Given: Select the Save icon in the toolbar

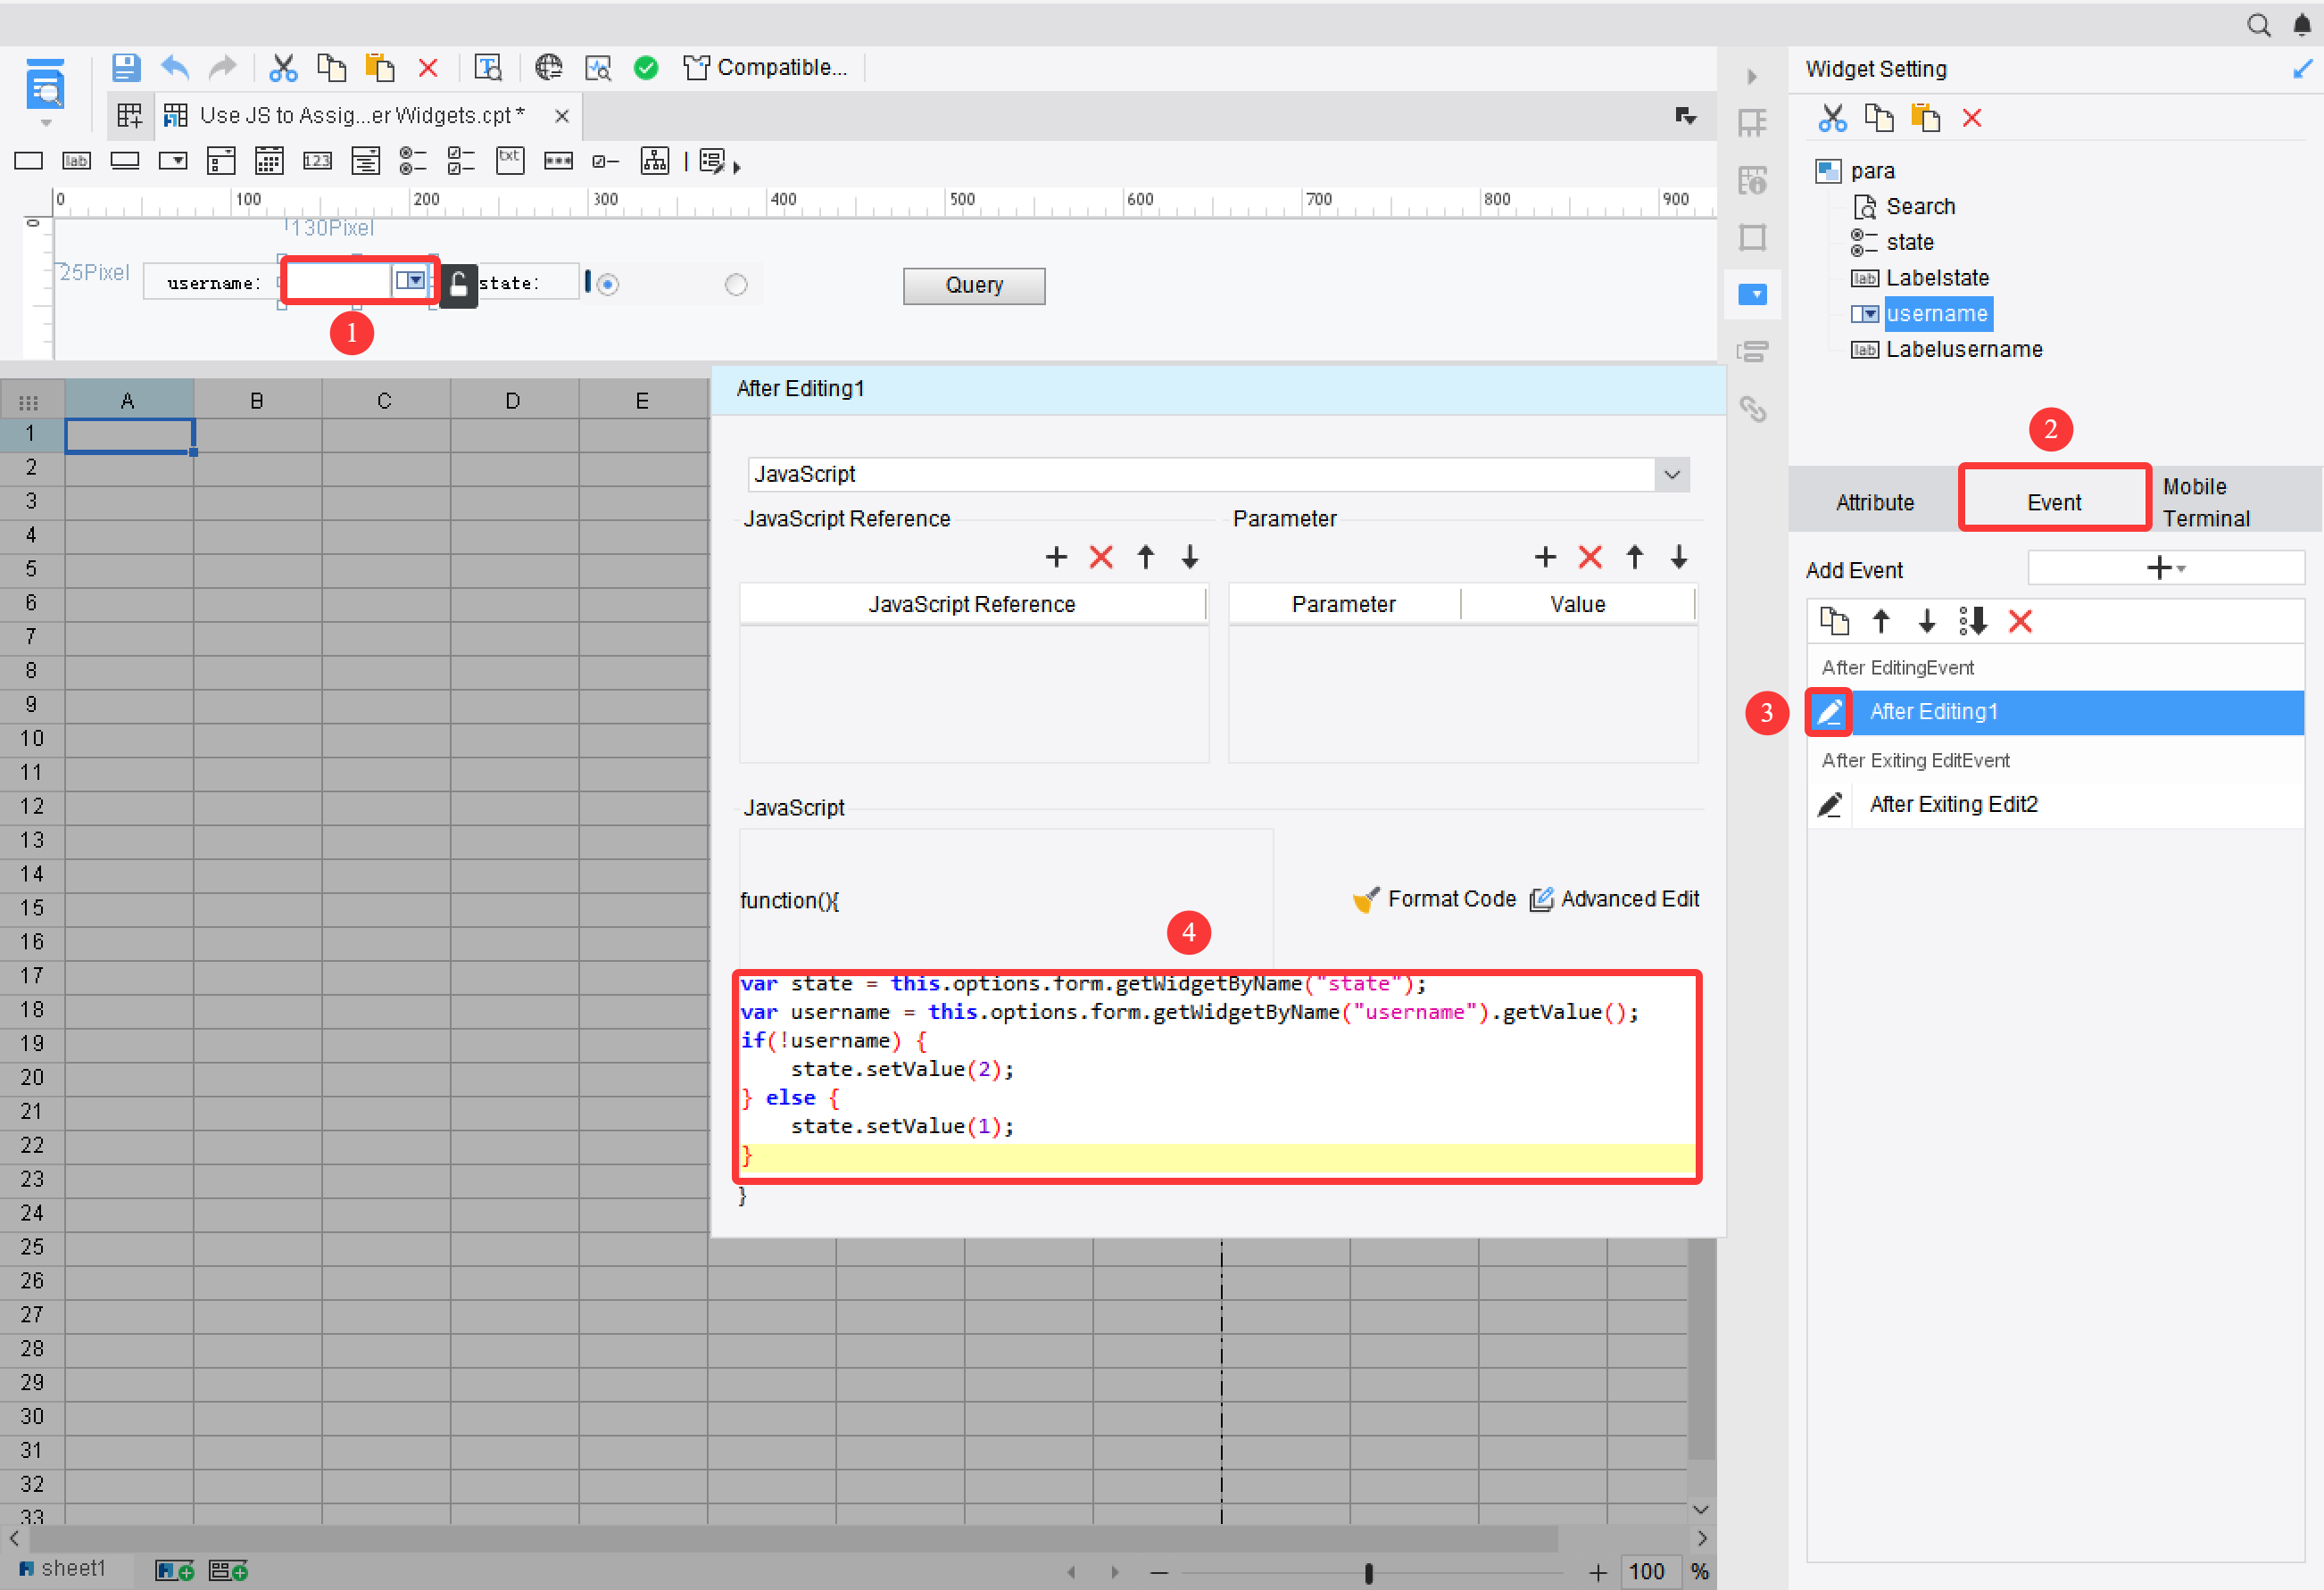Looking at the screenshot, I should tap(126, 66).
